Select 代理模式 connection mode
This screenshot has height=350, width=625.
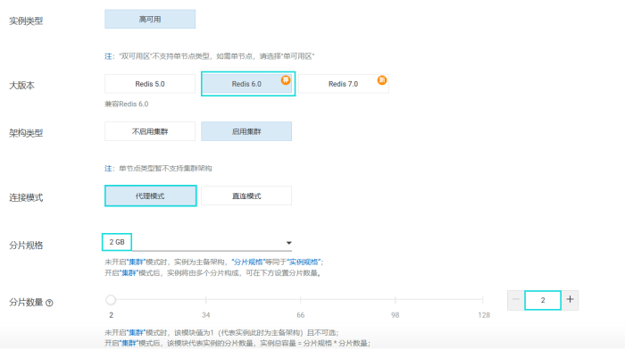150,196
